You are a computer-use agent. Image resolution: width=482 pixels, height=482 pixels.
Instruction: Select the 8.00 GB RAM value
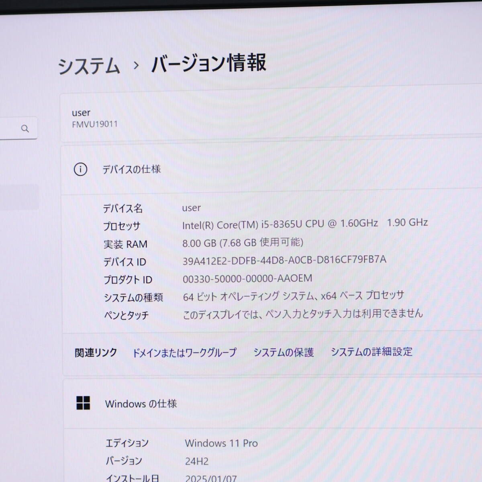pos(243,242)
